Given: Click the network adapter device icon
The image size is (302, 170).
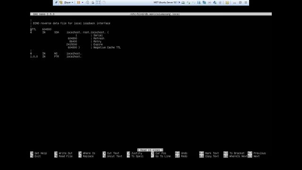Looking at the screenshot, I should (x=204, y=2).
